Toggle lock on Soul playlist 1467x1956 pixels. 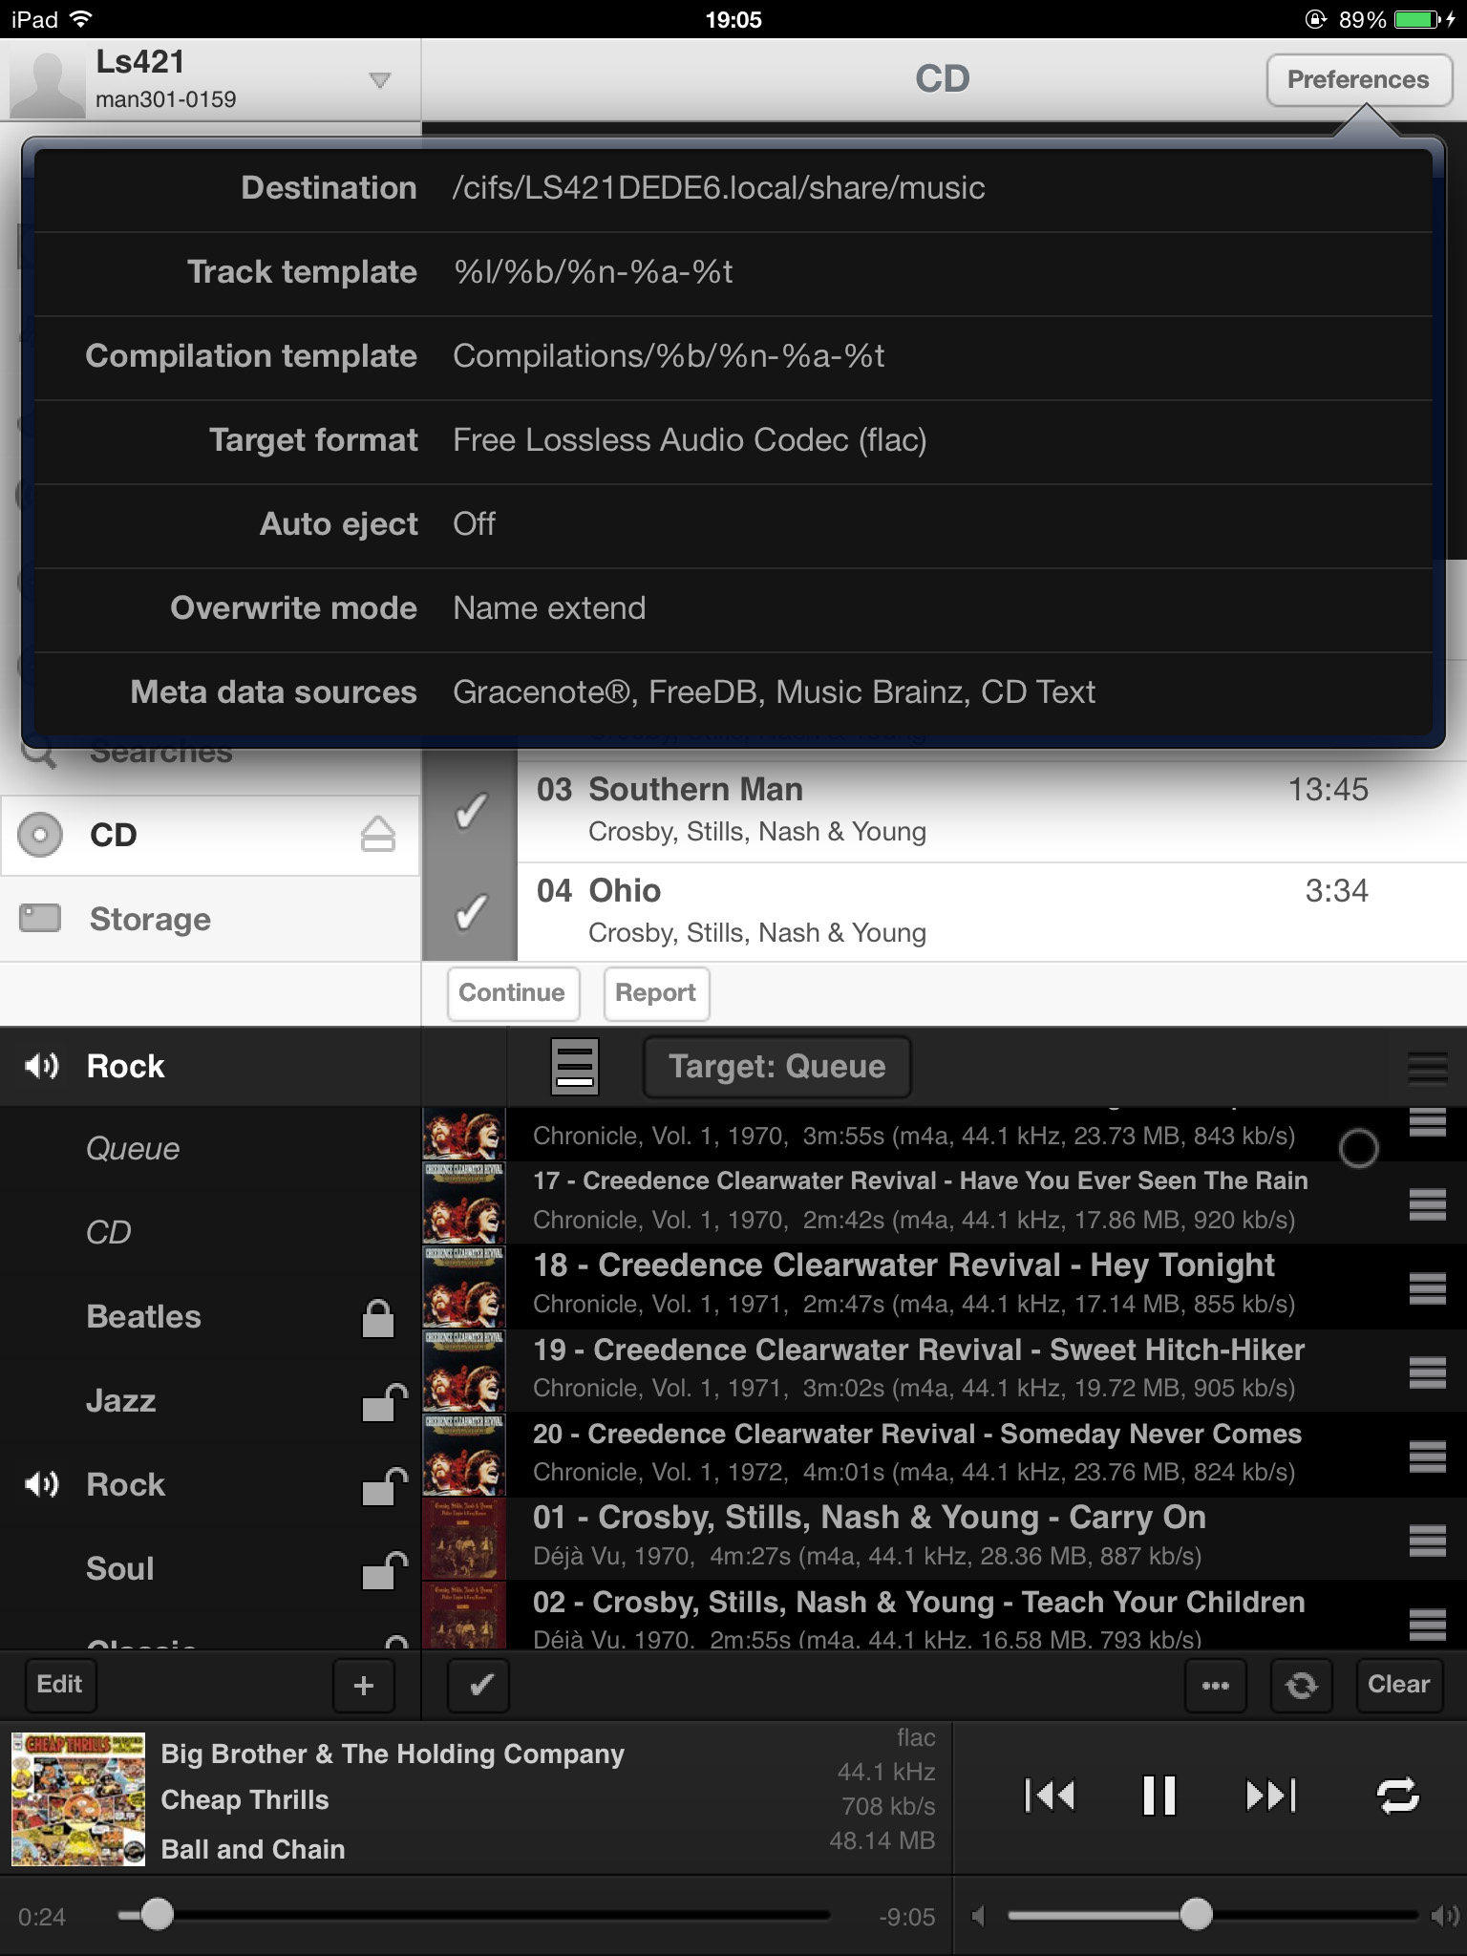(384, 1570)
